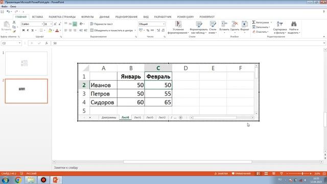The image size is (327, 184).
Task: Select slide 1 thumbnail
Action: pos(26,63)
